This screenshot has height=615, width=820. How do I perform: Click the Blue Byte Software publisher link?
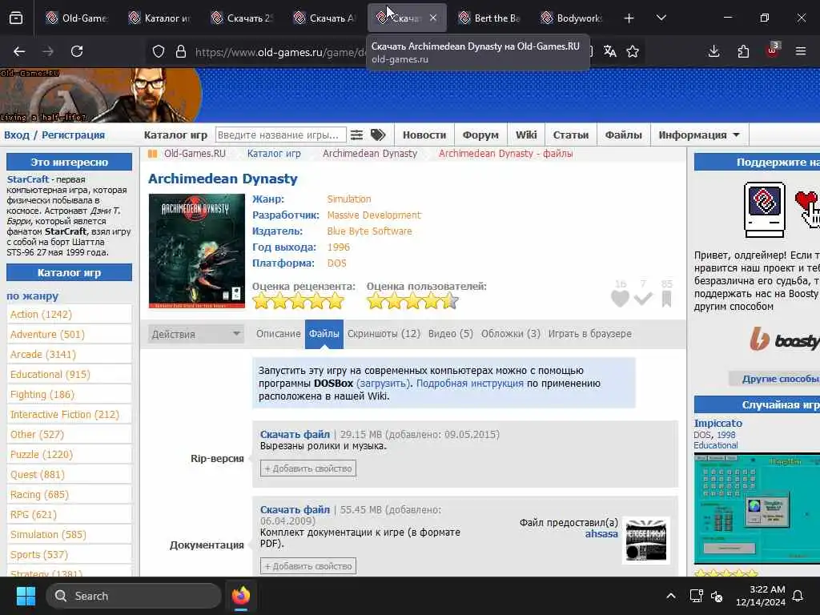[x=369, y=231]
